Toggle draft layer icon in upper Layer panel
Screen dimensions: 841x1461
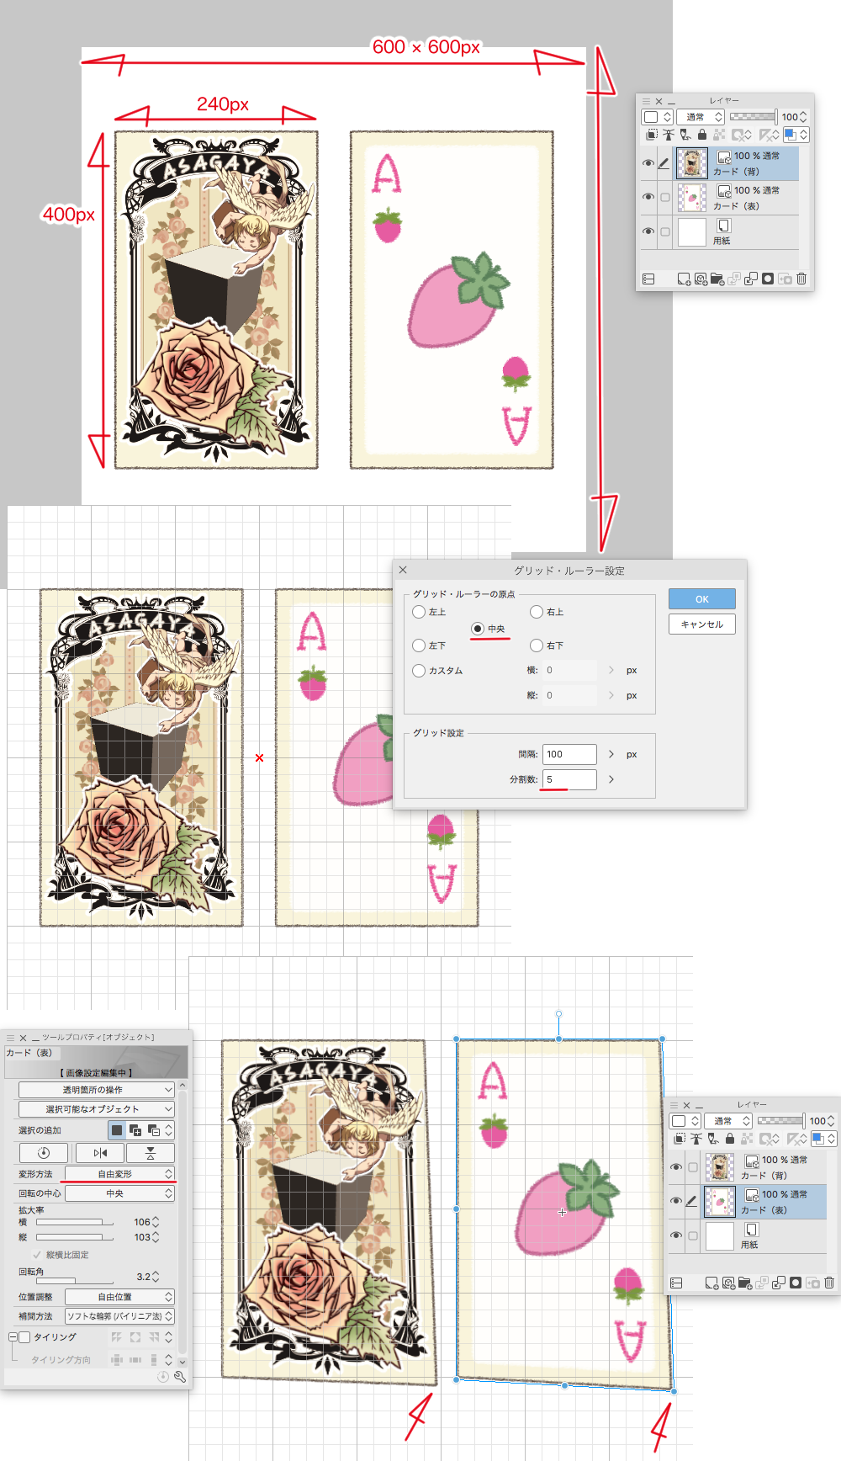pos(685,135)
